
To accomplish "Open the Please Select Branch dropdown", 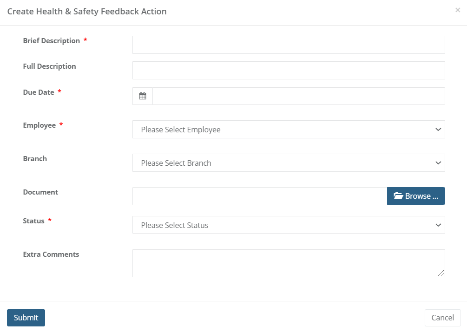I will click(288, 163).
